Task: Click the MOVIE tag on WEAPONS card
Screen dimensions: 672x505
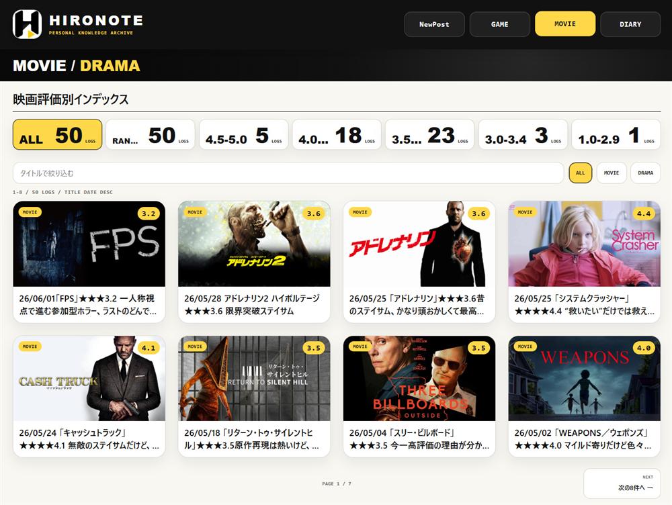Action: tap(525, 347)
